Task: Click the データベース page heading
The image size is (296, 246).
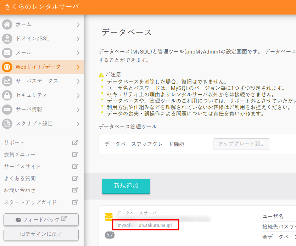Action: [x=127, y=32]
